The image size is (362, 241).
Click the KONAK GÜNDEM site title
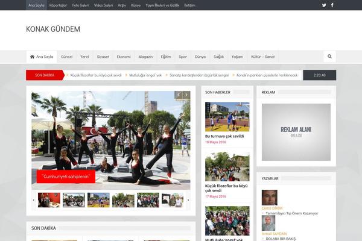click(53, 30)
